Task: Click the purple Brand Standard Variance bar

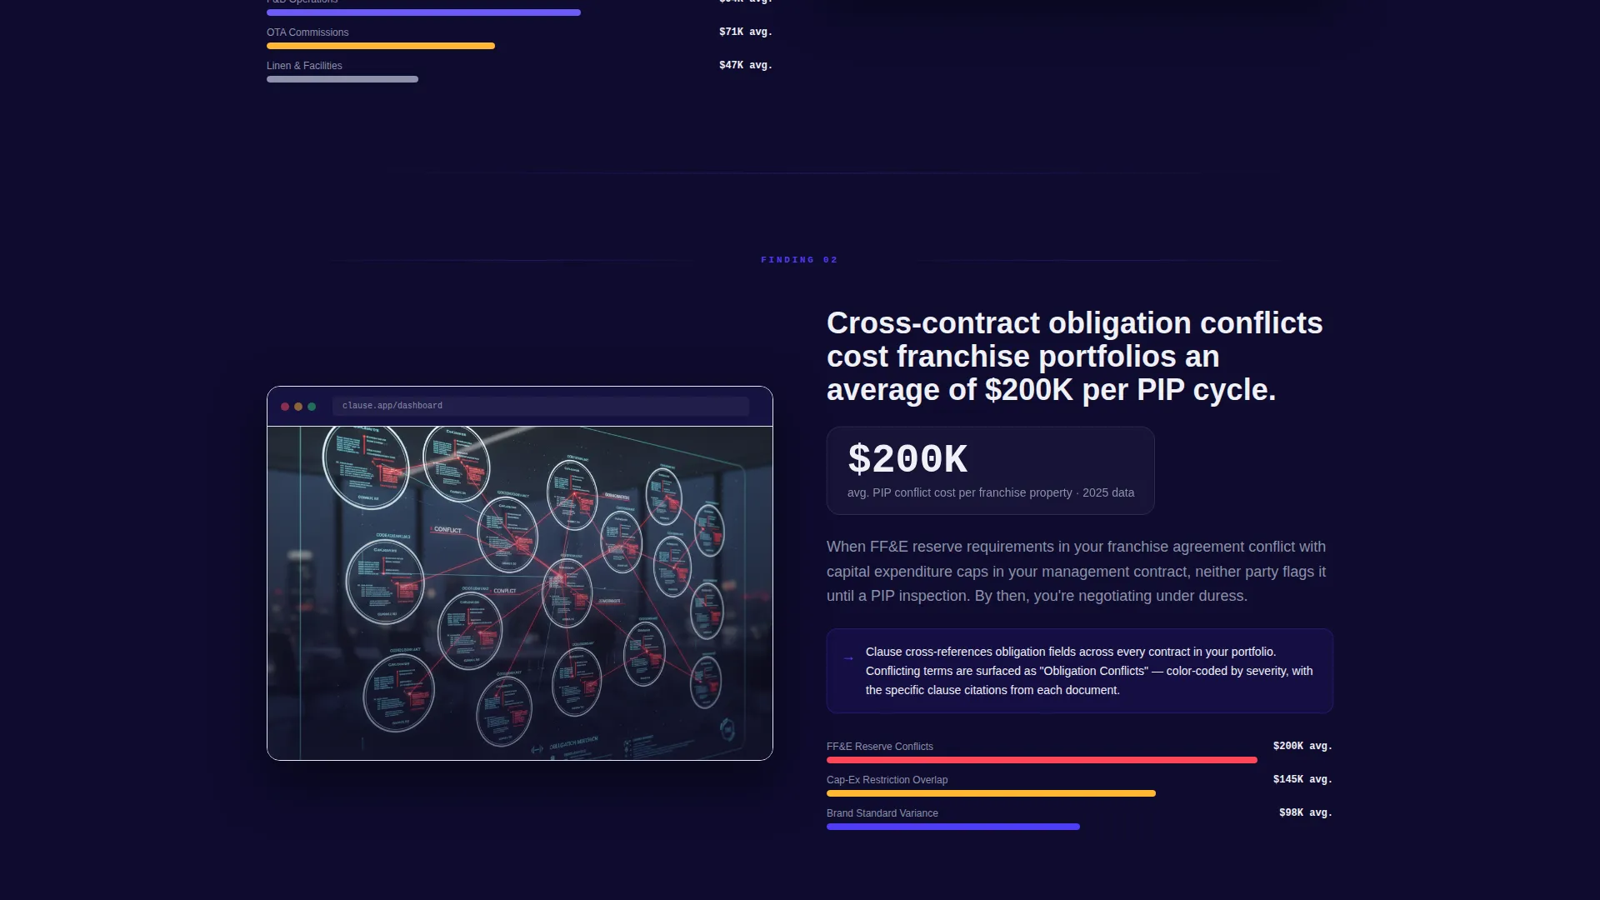Action: [953, 827]
